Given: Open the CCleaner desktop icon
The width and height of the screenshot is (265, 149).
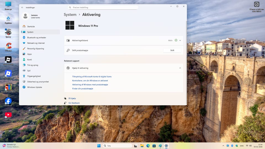Looking at the screenshot, I should tap(8, 46).
